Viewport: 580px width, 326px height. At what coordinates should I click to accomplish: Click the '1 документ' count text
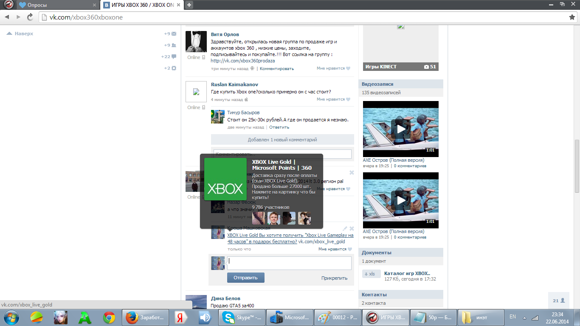coord(374,261)
